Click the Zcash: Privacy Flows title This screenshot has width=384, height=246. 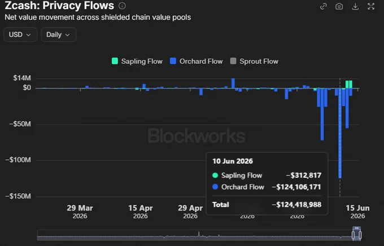click(59, 6)
